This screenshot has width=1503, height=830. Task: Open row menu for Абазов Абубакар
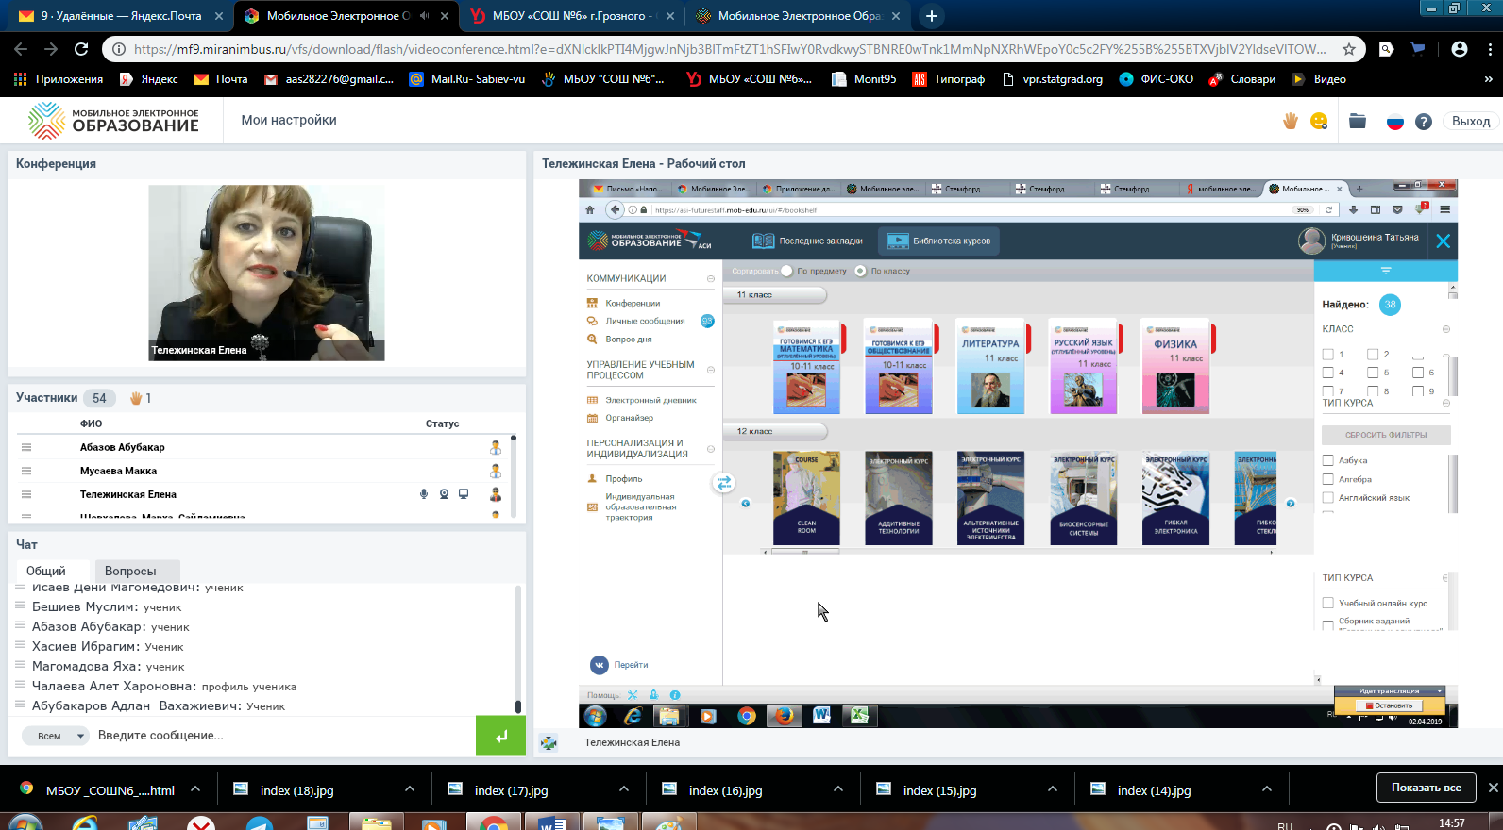(x=26, y=447)
